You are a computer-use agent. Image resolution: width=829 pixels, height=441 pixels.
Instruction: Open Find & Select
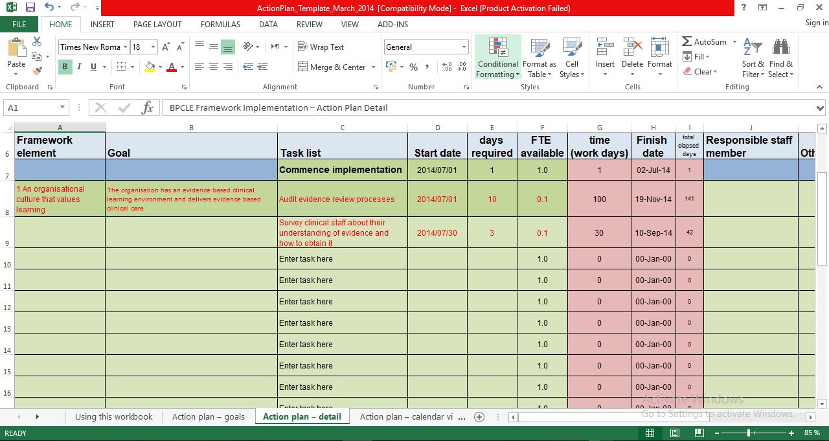coord(780,57)
